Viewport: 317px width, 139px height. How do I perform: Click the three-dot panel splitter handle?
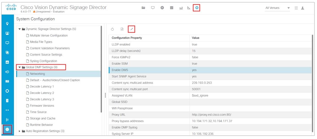[105, 95]
